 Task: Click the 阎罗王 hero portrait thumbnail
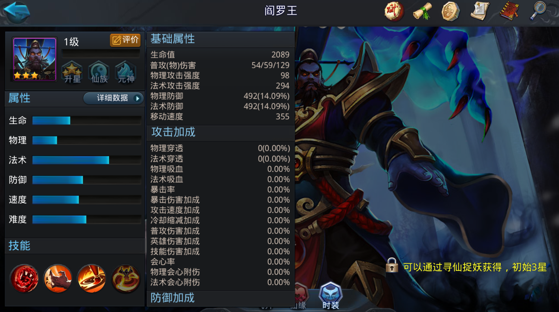point(34,59)
